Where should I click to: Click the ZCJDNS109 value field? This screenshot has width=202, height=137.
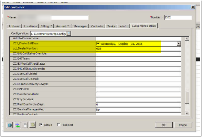click(138, 89)
